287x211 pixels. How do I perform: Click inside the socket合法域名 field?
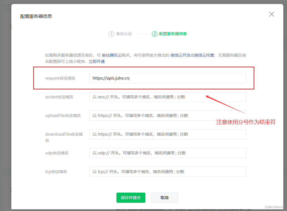click(168, 97)
